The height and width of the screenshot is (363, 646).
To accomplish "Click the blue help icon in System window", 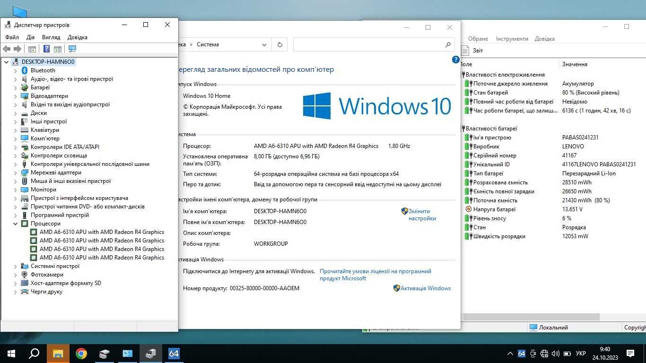I will (x=456, y=60).
